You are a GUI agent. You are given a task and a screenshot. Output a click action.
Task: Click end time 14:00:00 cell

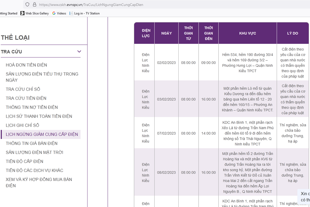pos(209,133)
